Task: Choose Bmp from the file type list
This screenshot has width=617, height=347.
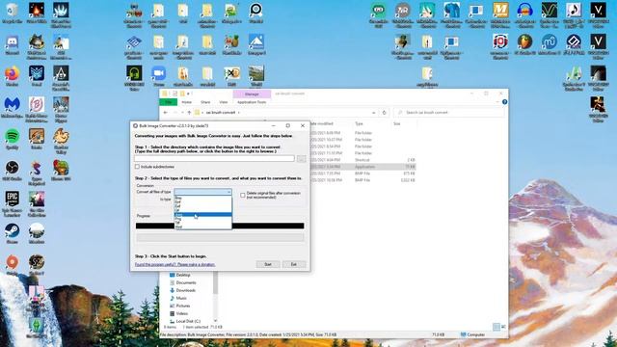Action: [203, 198]
